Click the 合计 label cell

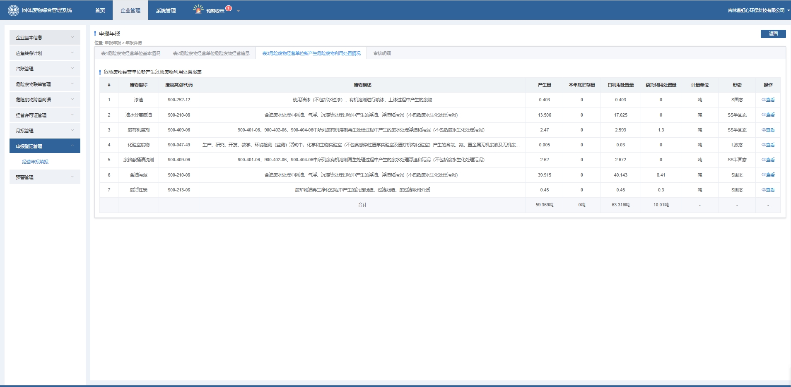tap(362, 205)
